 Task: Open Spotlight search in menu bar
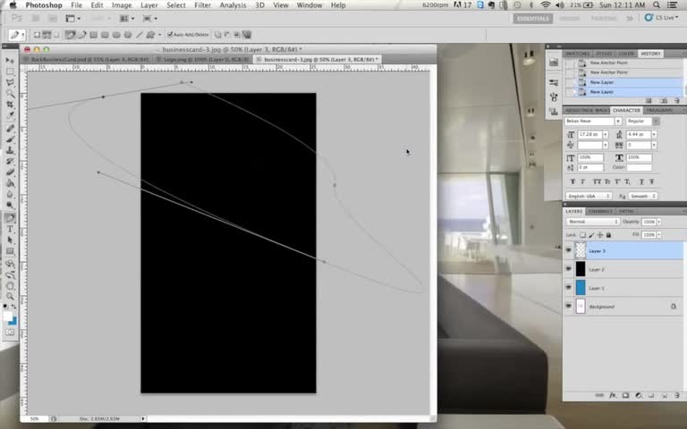656,5
